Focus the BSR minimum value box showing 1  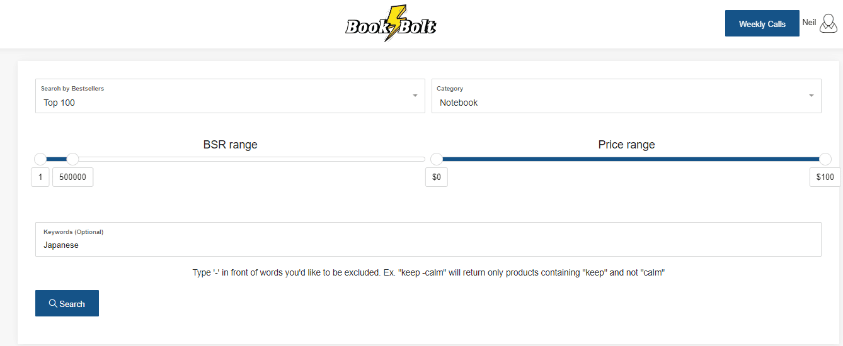tap(40, 177)
